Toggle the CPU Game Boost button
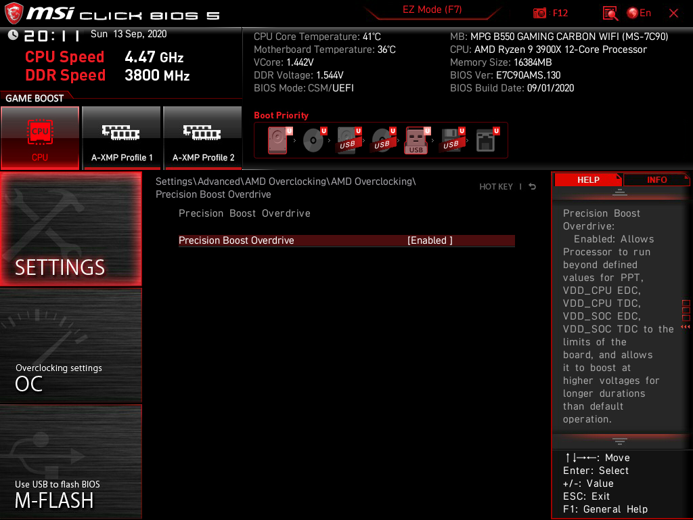This screenshot has height=520, width=693. pos(40,138)
